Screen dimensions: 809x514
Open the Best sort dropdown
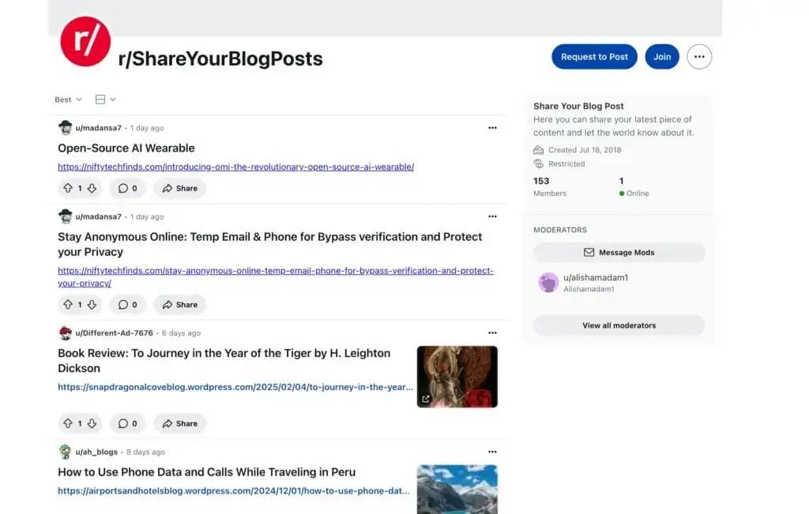click(x=67, y=99)
